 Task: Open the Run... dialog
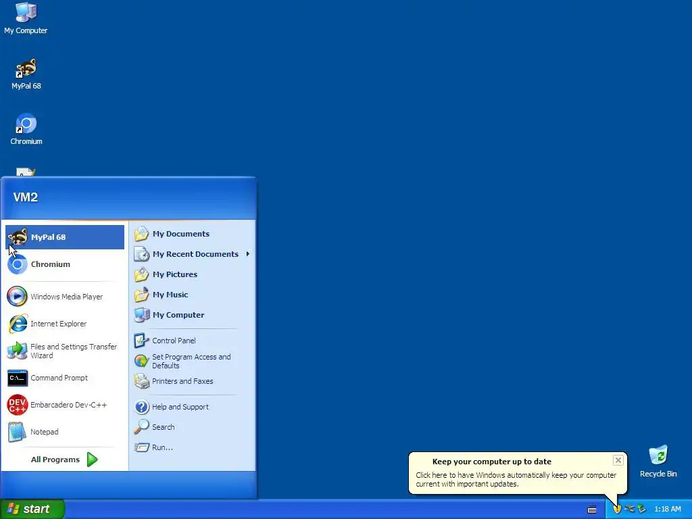192,447
